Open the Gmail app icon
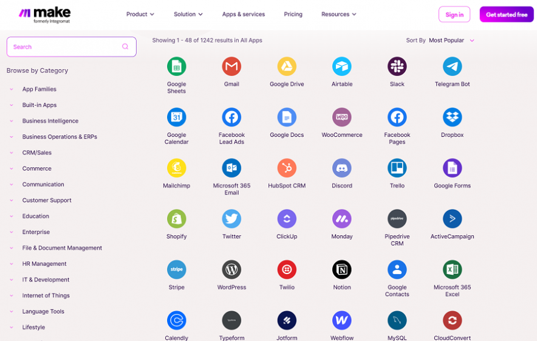 pyautogui.click(x=231, y=66)
